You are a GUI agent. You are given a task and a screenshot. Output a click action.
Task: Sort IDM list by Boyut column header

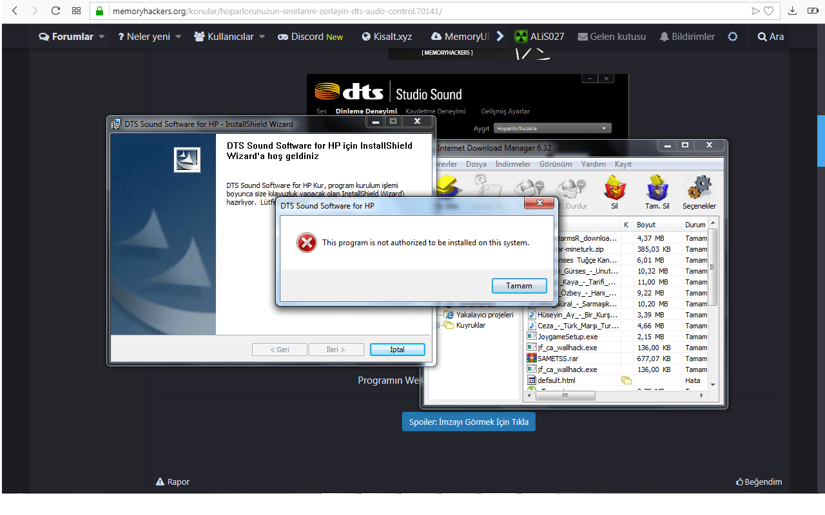pyautogui.click(x=657, y=225)
